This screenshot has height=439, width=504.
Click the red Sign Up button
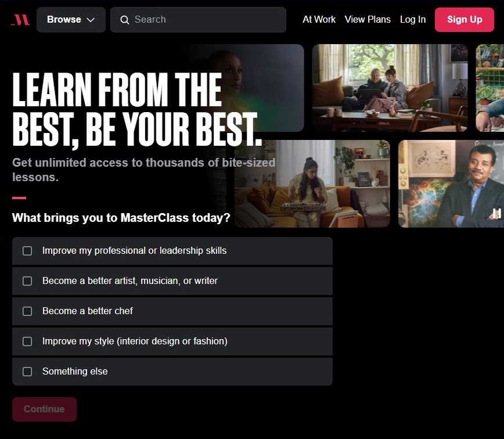coord(465,20)
